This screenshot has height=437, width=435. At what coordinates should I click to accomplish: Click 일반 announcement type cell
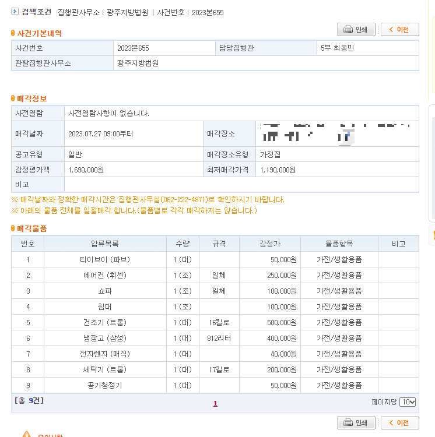click(134, 154)
